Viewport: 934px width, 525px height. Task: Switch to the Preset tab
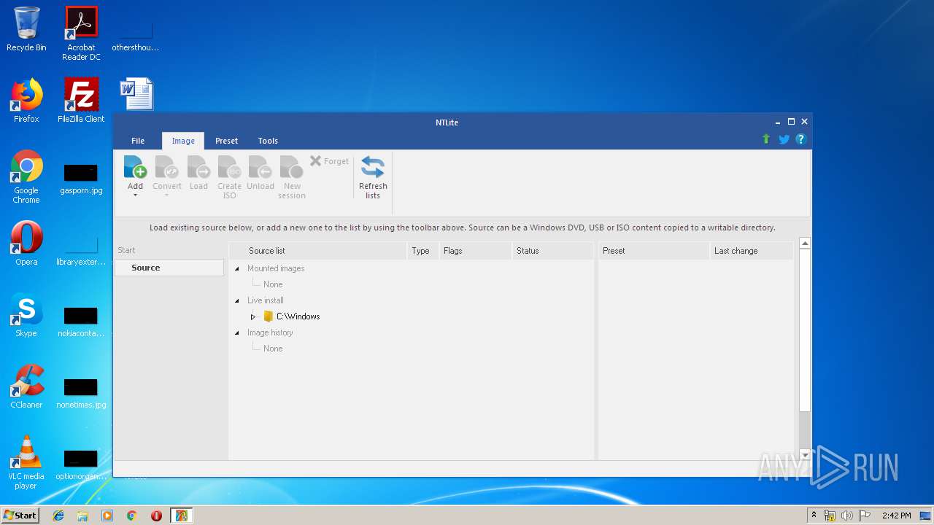coord(226,141)
